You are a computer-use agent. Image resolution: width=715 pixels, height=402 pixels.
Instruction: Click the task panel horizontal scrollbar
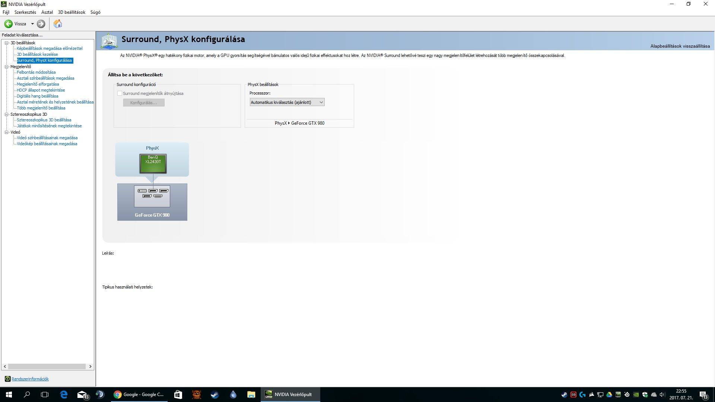pyautogui.click(x=47, y=367)
